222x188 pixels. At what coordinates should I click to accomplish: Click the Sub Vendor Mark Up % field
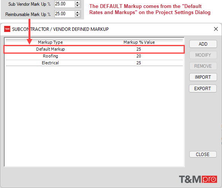tap(65, 4)
